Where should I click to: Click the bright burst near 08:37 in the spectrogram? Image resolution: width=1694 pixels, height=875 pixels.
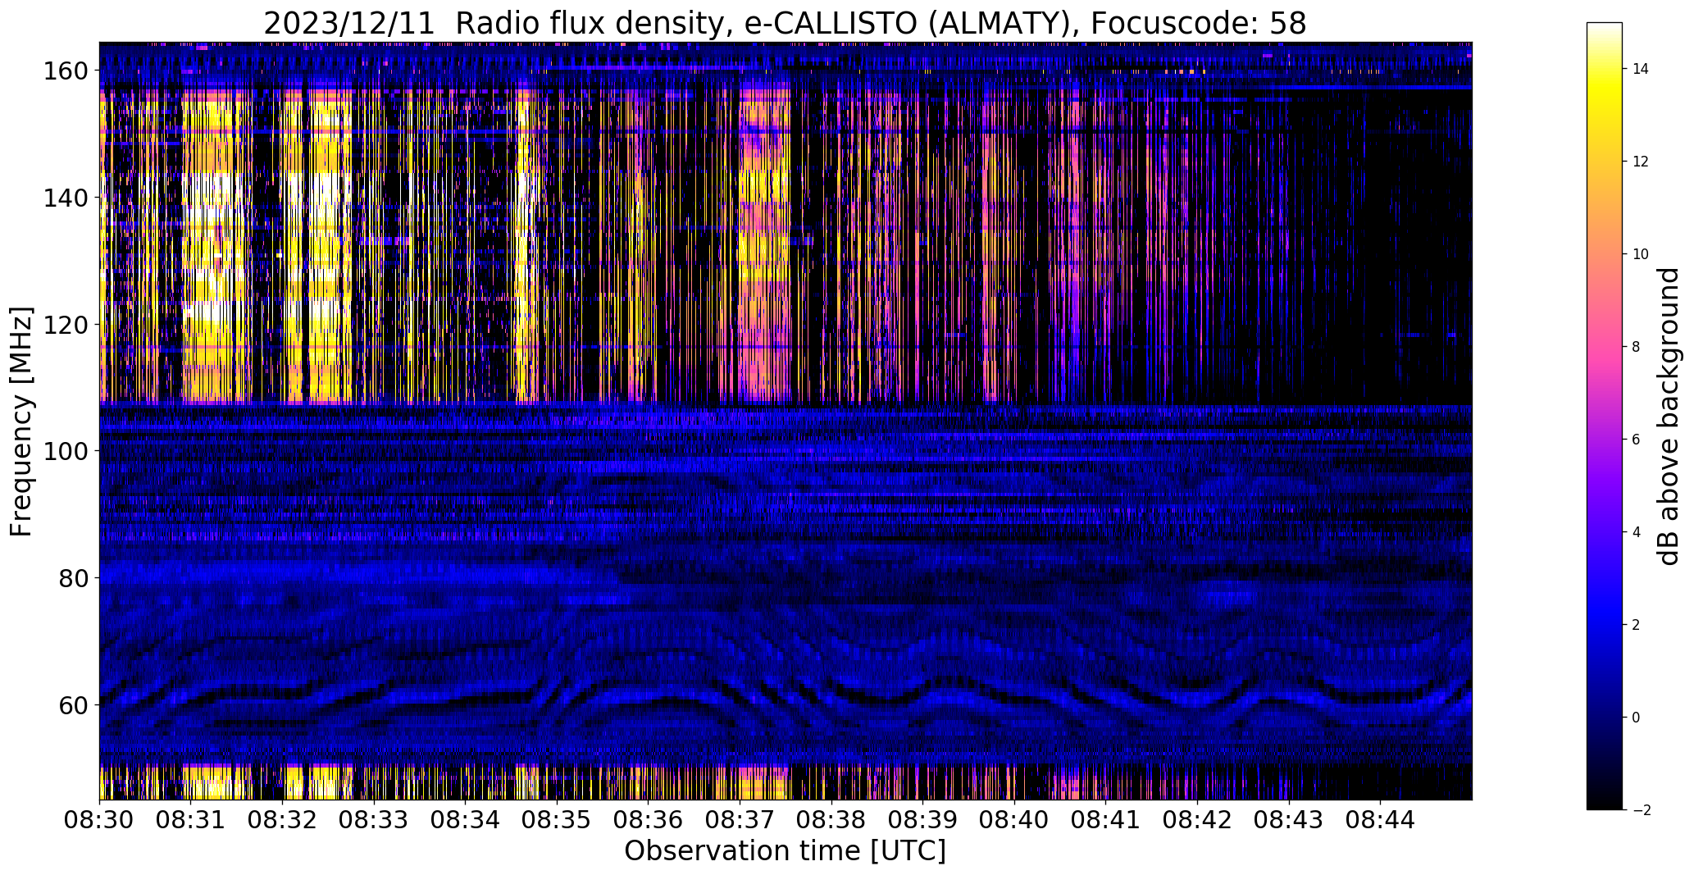pyautogui.click(x=764, y=246)
